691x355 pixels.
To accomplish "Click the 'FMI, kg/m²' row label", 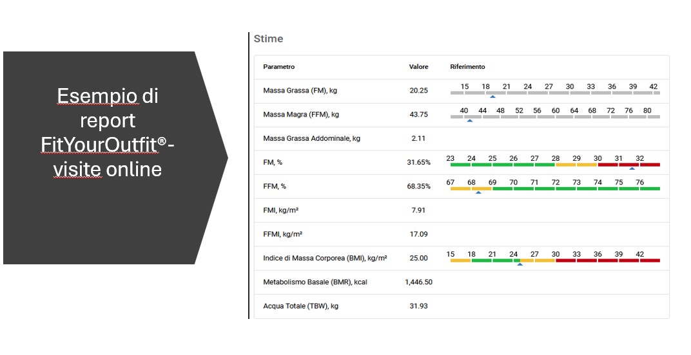I will pyautogui.click(x=281, y=210).
